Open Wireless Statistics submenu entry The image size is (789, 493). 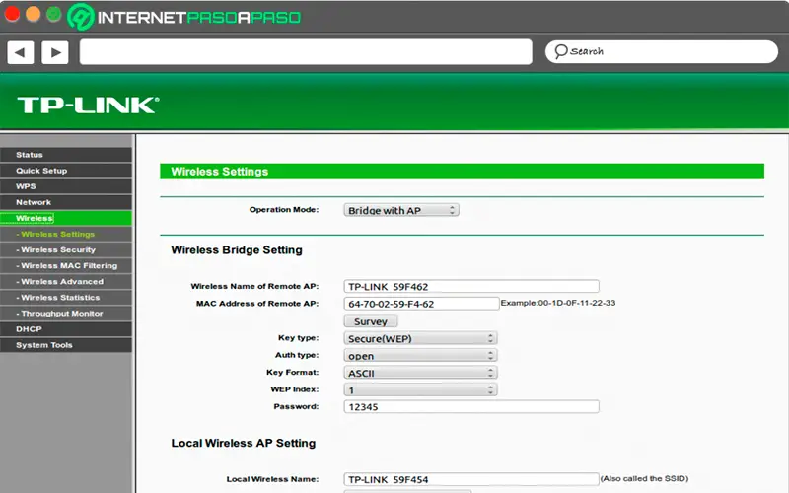point(66,298)
